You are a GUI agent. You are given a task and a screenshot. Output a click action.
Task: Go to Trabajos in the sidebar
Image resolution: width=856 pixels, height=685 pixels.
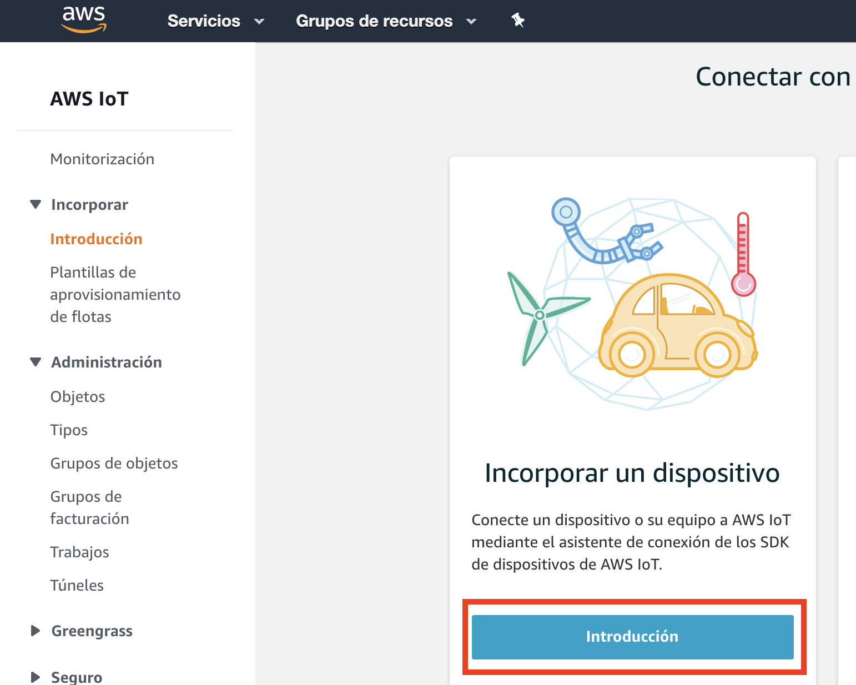tap(79, 552)
